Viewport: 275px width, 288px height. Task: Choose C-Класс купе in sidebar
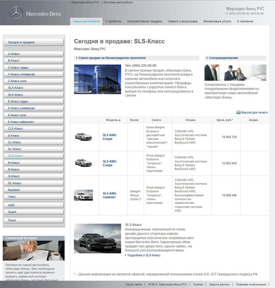[34, 81]
